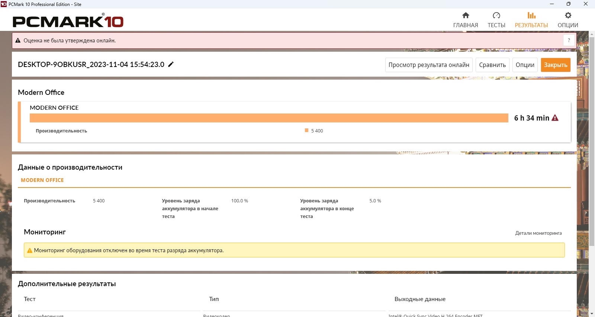Switch to the ТЕСТЫ menu label

[496, 25]
